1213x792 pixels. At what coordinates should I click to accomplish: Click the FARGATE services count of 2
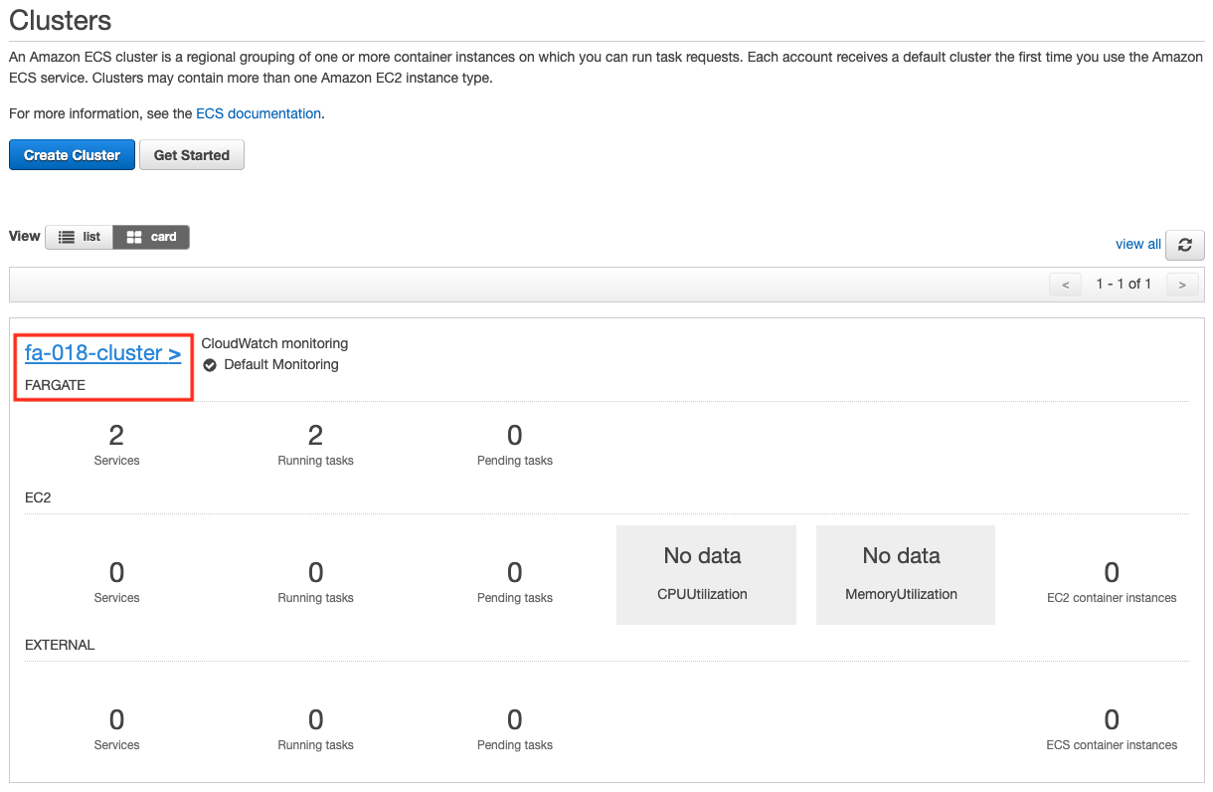116,435
